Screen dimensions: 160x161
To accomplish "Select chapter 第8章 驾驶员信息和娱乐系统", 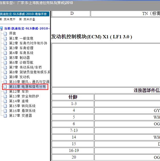I will click(x=30, y=72).
